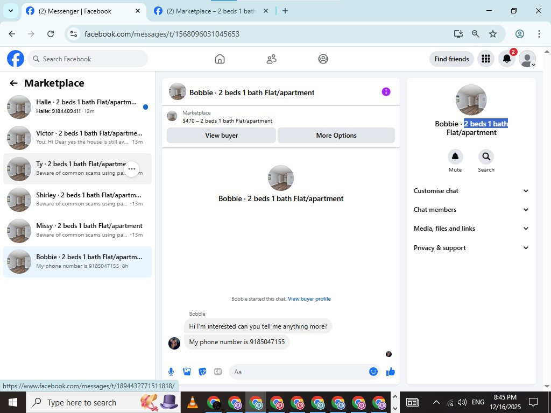Open the purple conversation information icon
Viewport: 551px width, 413px height.
pyautogui.click(x=386, y=92)
